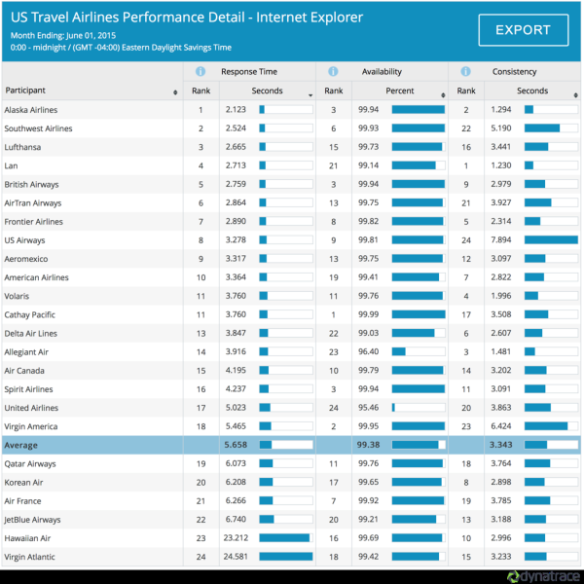This screenshot has height=584, width=584.
Task: Click Spirit Airlines participant name
Action: pyautogui.click(x=28, y=389)
